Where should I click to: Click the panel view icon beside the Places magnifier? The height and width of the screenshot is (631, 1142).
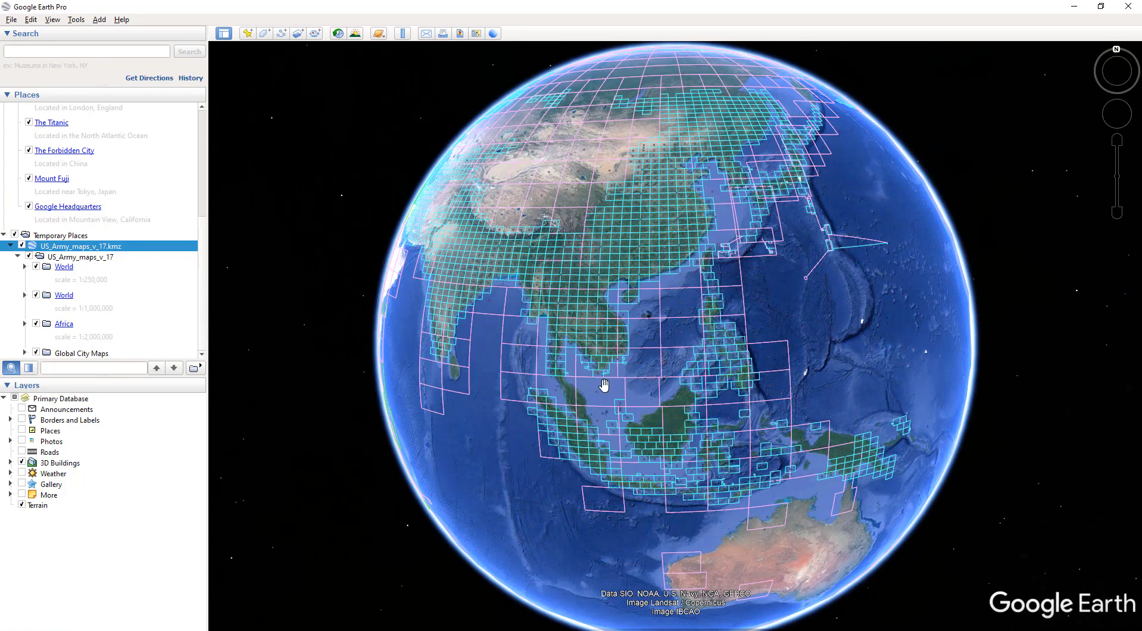pyautogui.click(x=29, y=368)
